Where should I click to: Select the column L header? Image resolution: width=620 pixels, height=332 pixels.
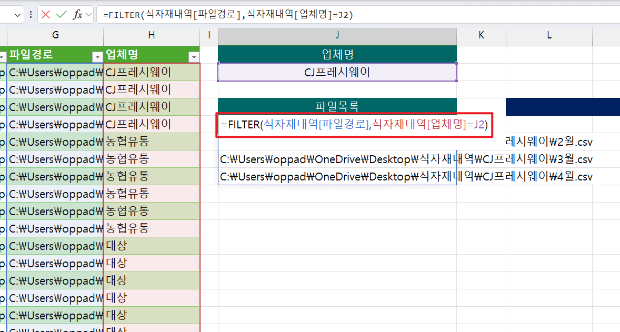click(x=549, y=35)
